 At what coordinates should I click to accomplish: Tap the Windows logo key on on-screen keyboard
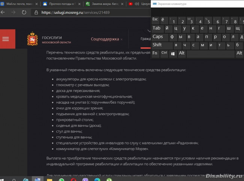coord(173,54)
